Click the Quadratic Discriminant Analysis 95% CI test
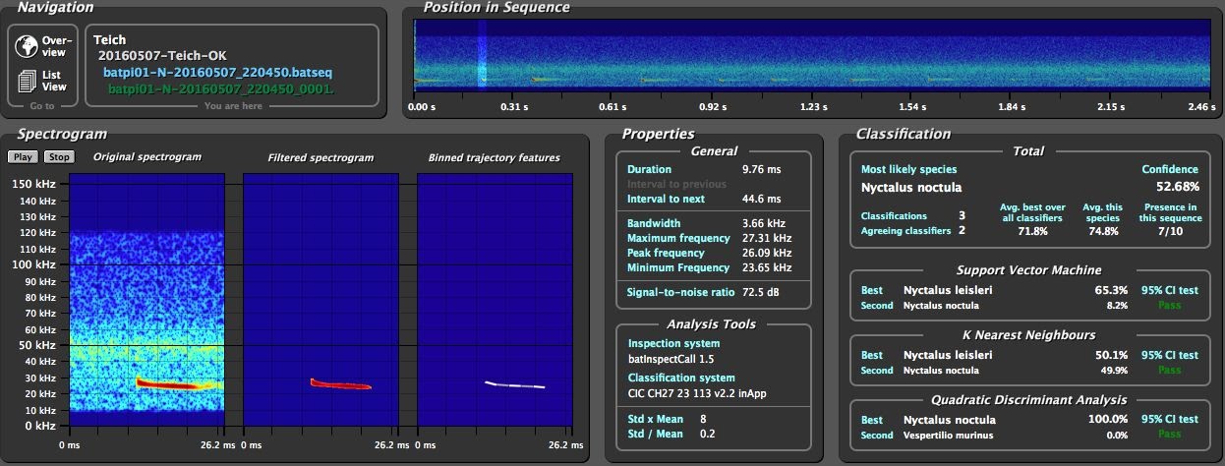 click(1169, 419)
